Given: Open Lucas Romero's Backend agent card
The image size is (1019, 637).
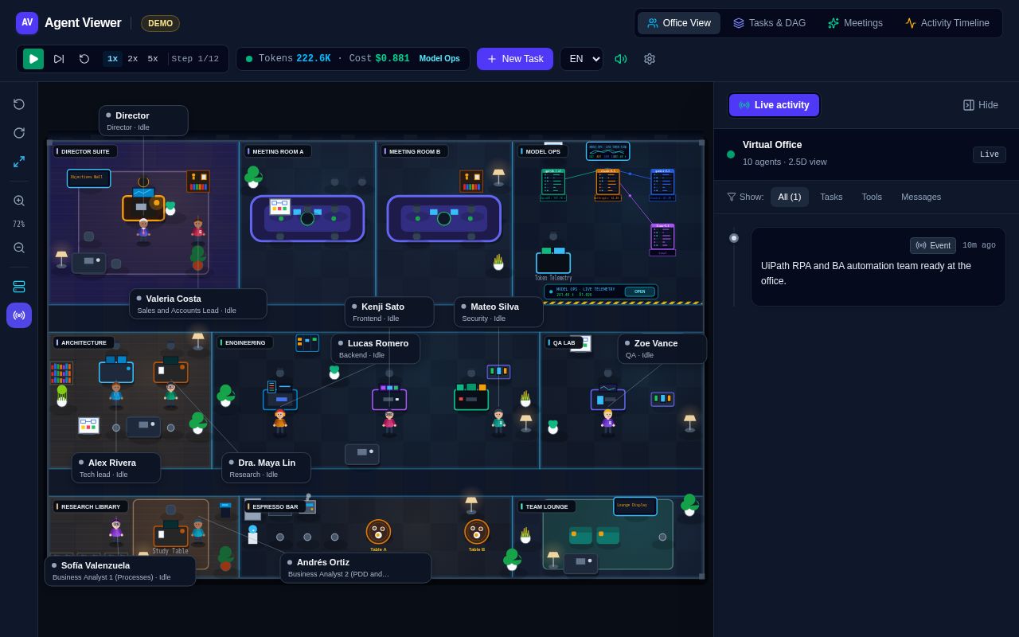Looking at the screenshot, I should pyautogui.click(x=376, y=349).
